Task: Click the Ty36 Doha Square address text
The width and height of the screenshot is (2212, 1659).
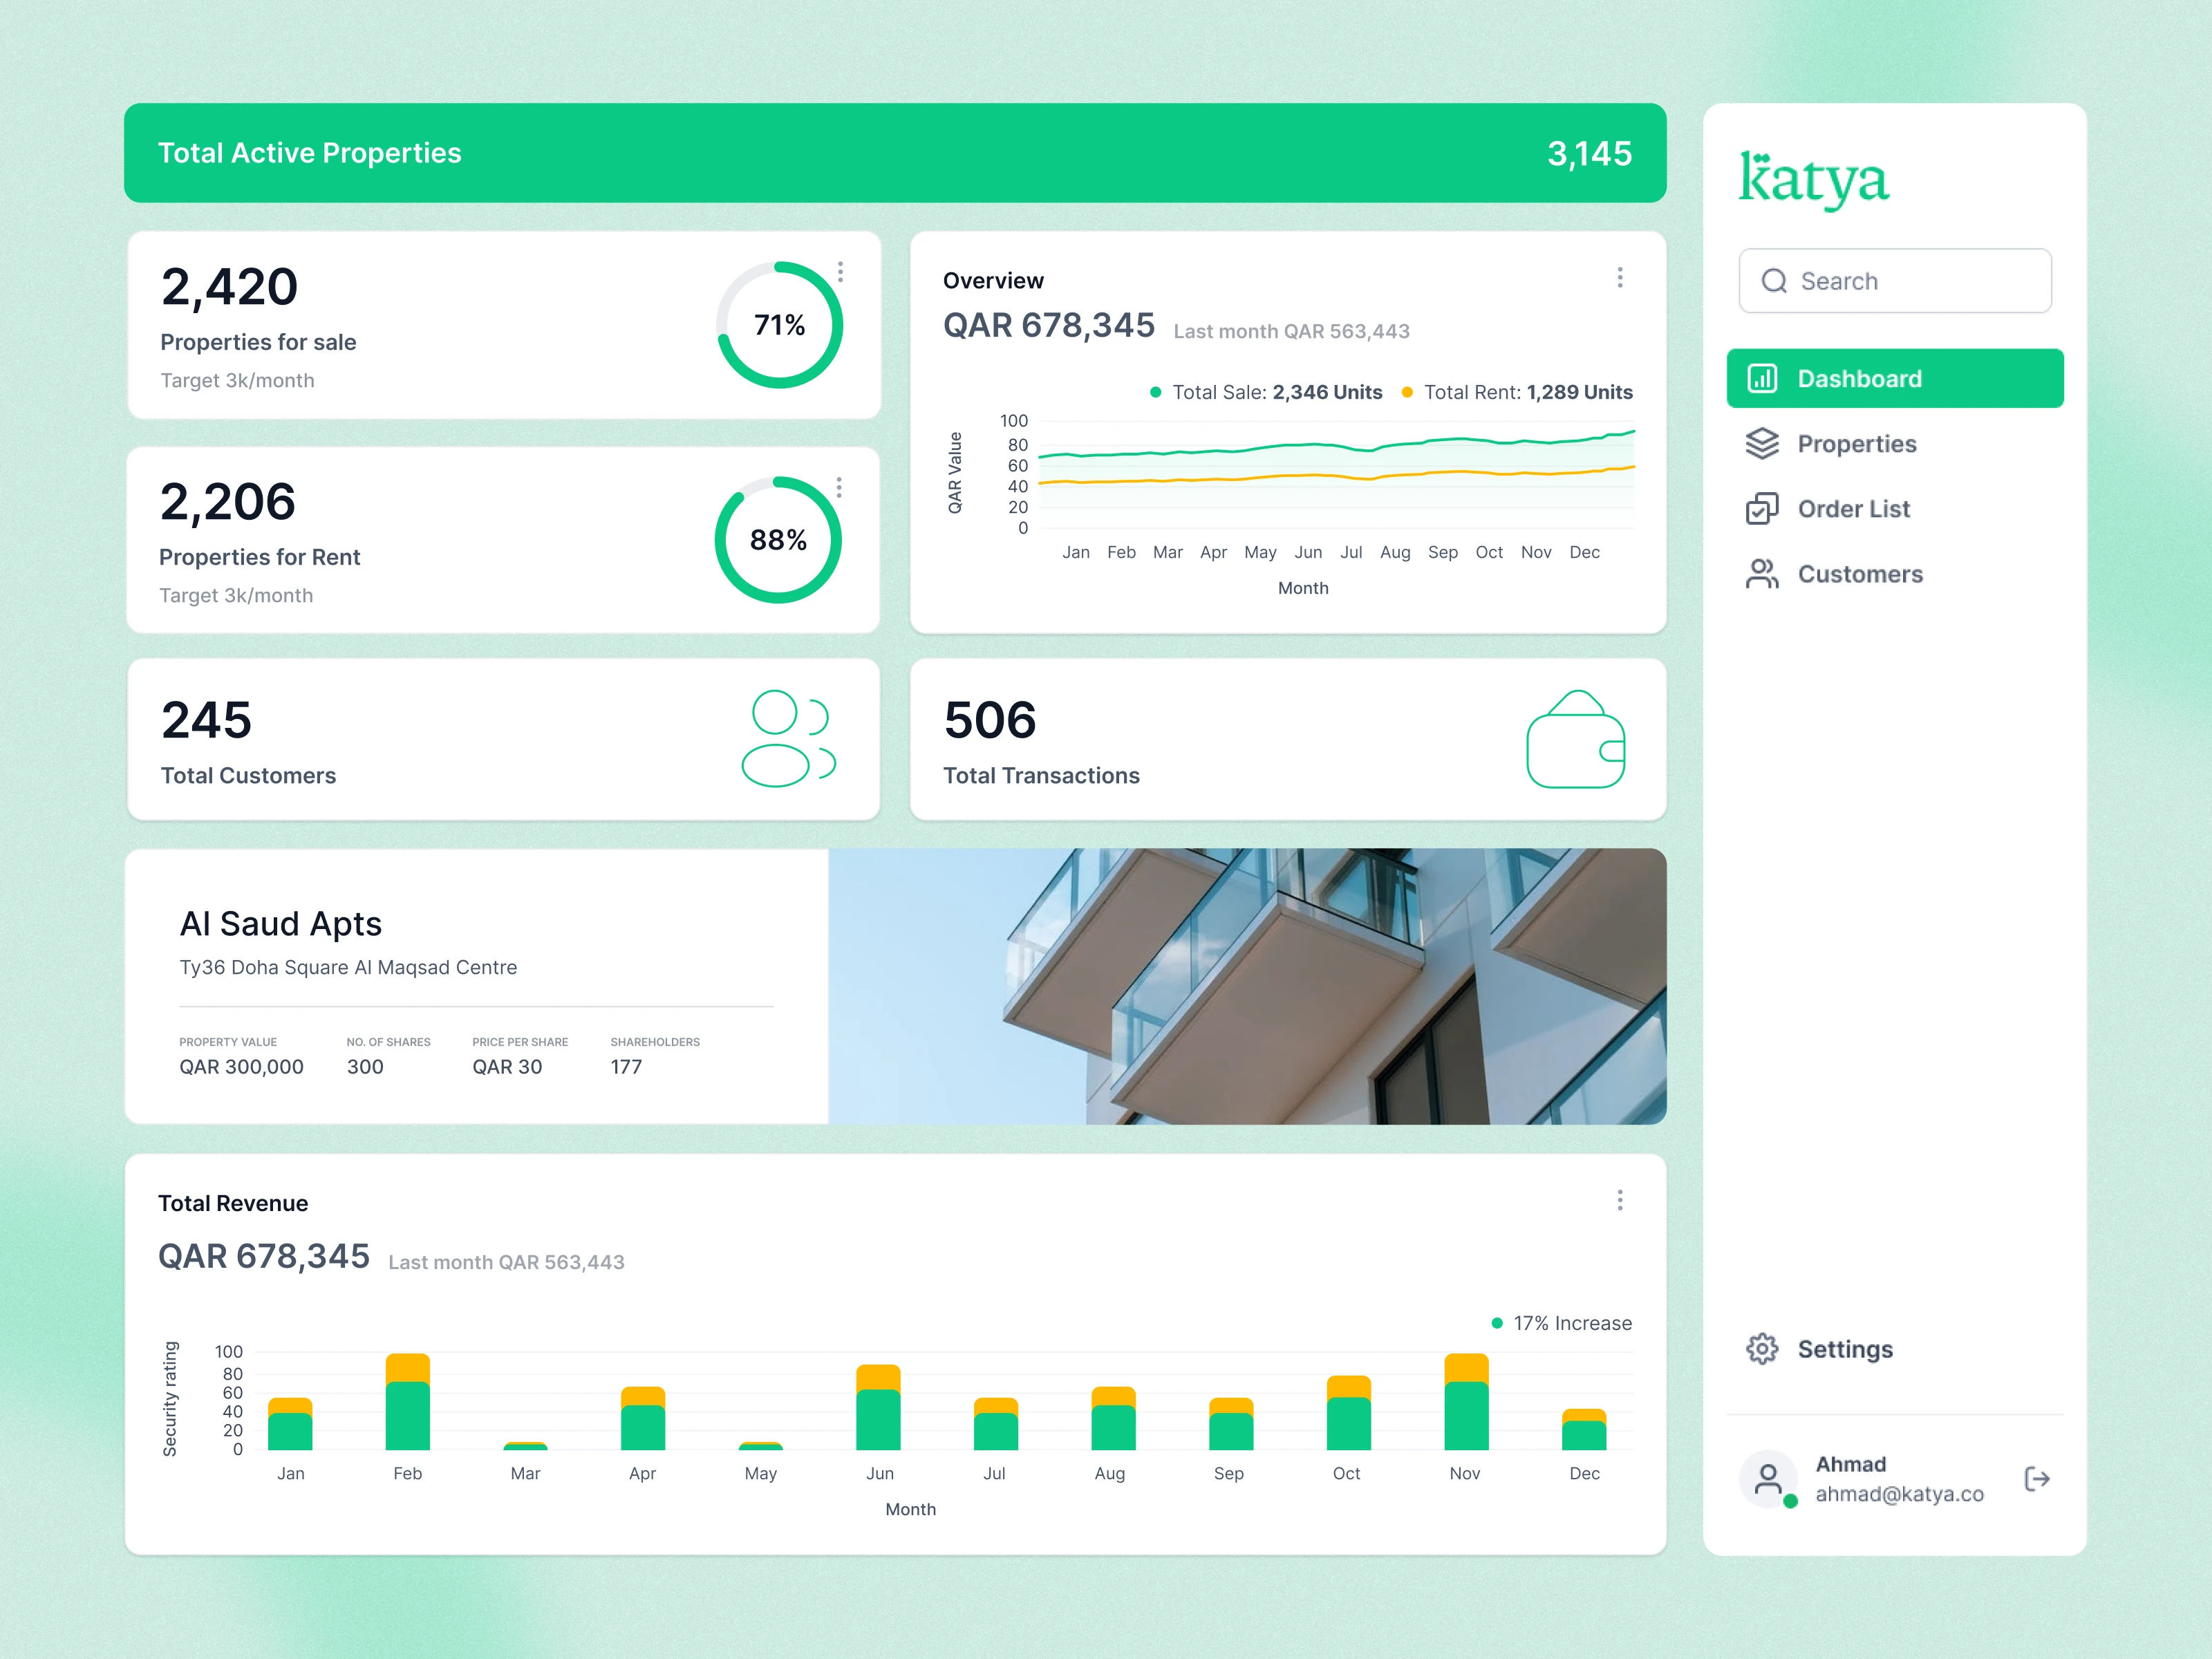Action: pos(348,967)
